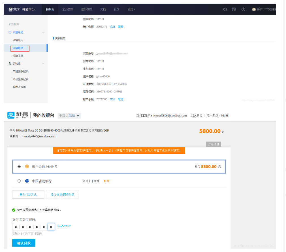Click the 我的收银台 heading
This screenshot has width=286, height=252.
tap(44, 115)
